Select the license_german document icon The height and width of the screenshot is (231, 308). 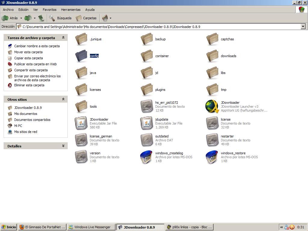coord(81,140)
